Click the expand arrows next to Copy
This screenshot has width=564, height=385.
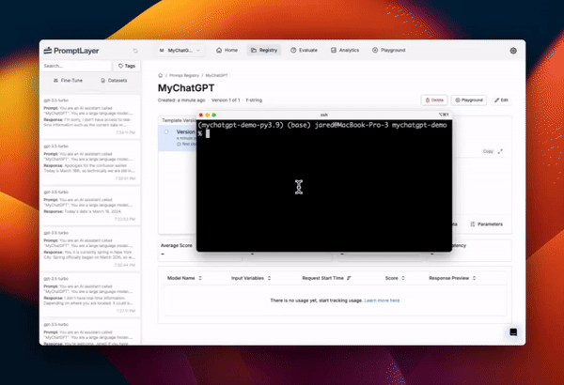coord(500,151)
